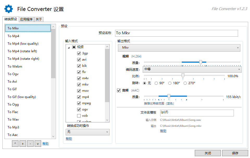Screen dimensions: 250x158
Task: Select the To Mp4 preset
Action: point(28,36)
